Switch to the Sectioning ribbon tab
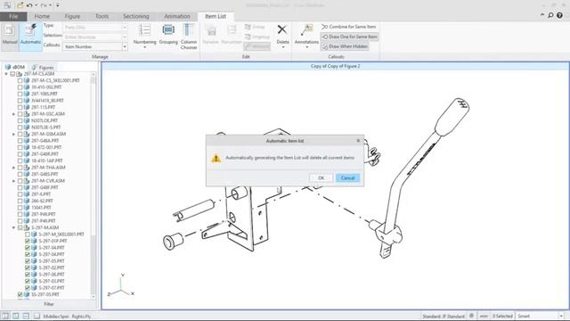The image size is (570, 321). (x=136, y=16)
